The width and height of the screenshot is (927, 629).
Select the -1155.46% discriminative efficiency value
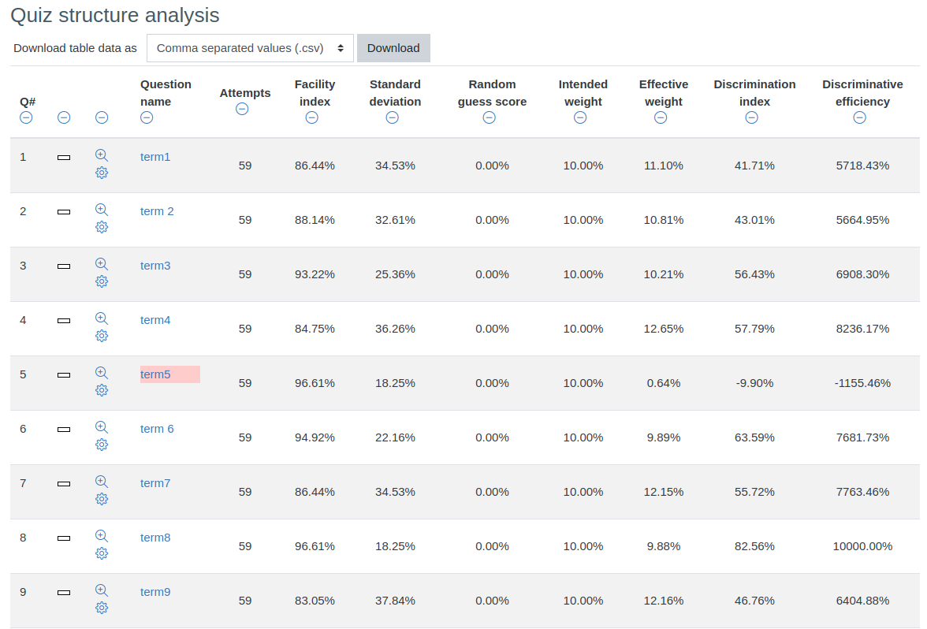862,383
